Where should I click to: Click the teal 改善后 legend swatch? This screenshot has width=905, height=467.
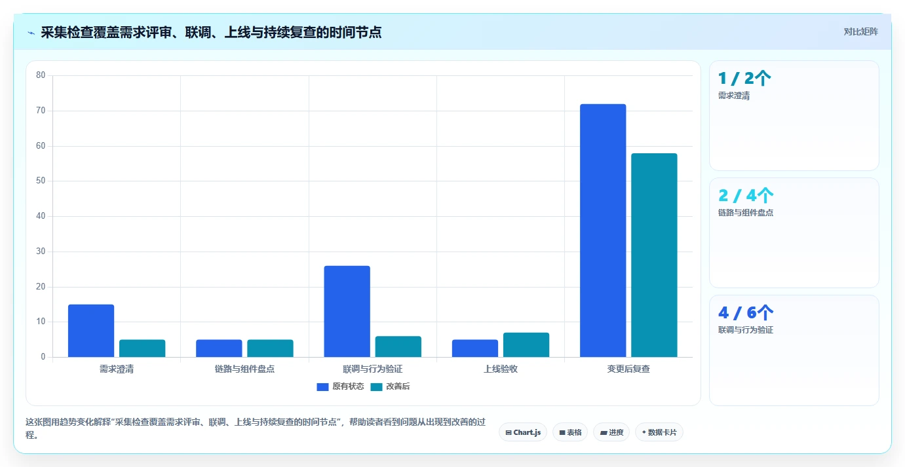376,386
